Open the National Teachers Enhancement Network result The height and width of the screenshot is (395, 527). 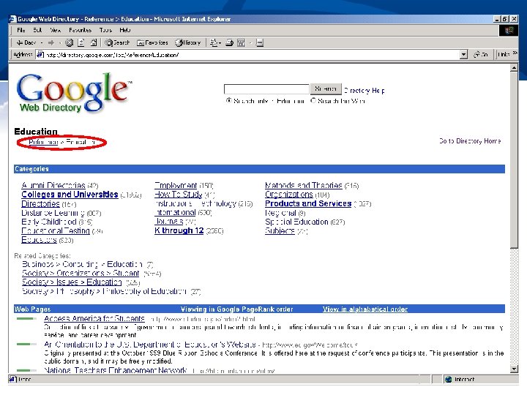116,370
